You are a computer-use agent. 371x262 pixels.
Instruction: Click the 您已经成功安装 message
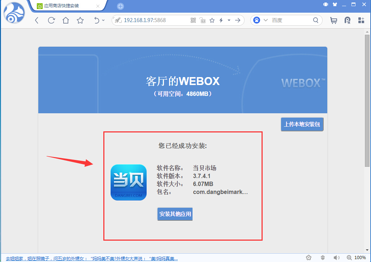(183, 145)
